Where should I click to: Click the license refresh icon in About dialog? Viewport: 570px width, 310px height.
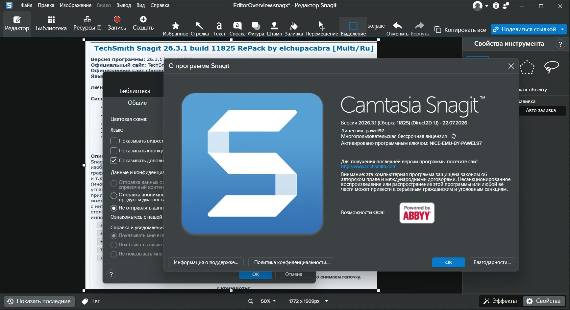pos(454,136)
